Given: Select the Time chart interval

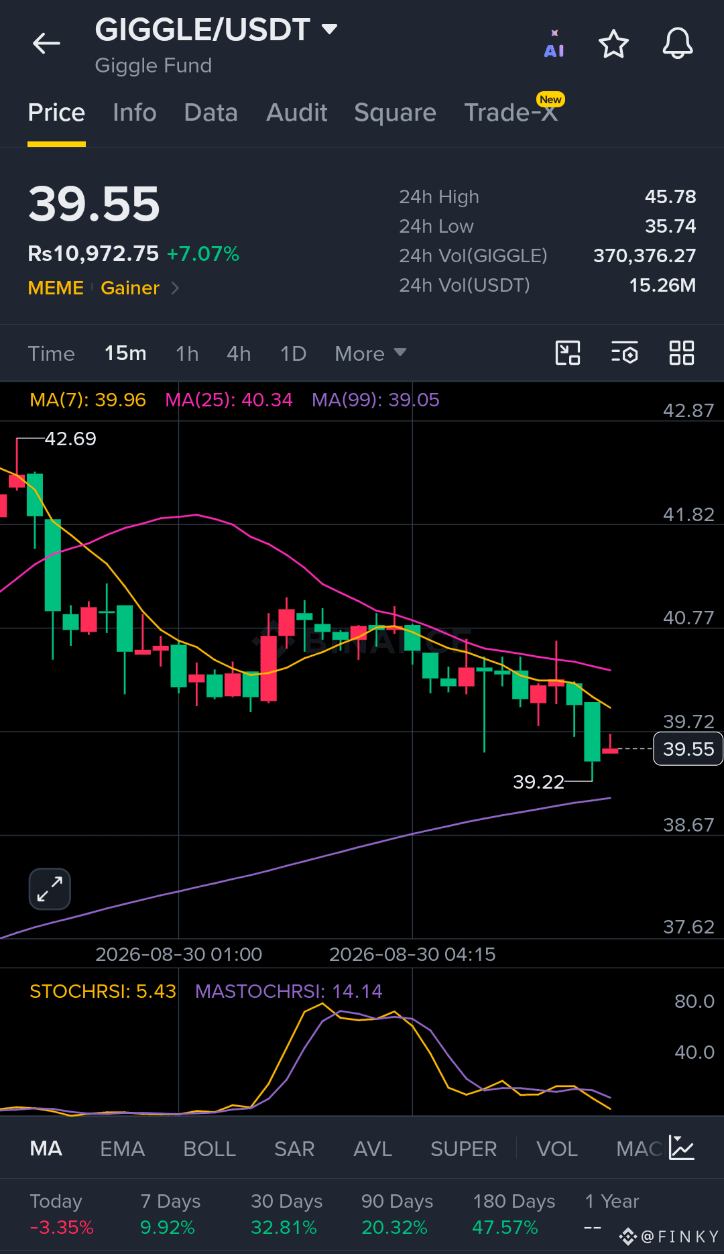Looking at the screenshot, I should [x=52, y=353].
